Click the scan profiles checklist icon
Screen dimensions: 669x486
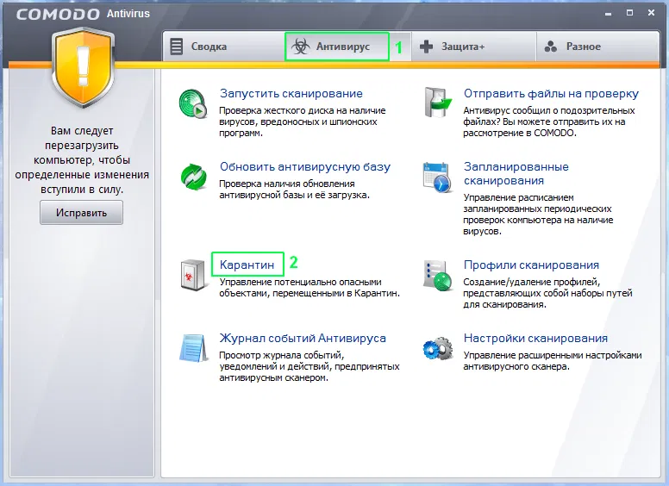[437, 276]
